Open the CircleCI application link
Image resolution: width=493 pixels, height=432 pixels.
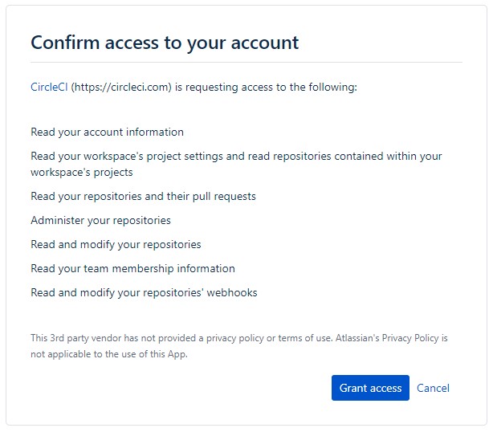[x=49, y=87]
